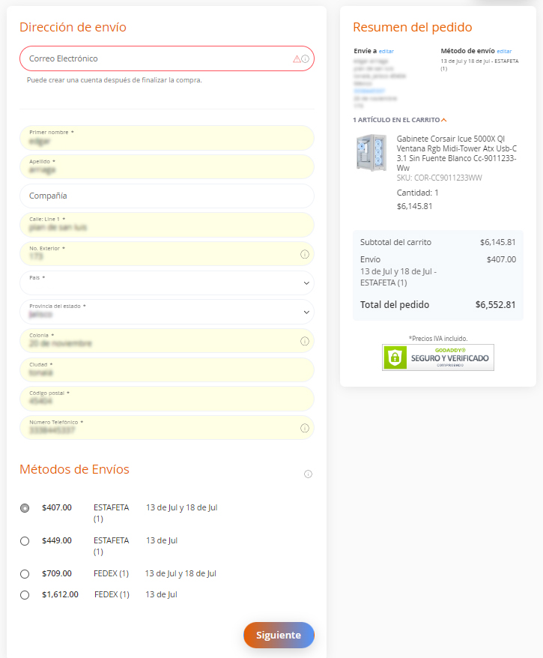Click info icon in No. Exterior field
The height and width of the screenshot is (658, 543).
[305, 254]
